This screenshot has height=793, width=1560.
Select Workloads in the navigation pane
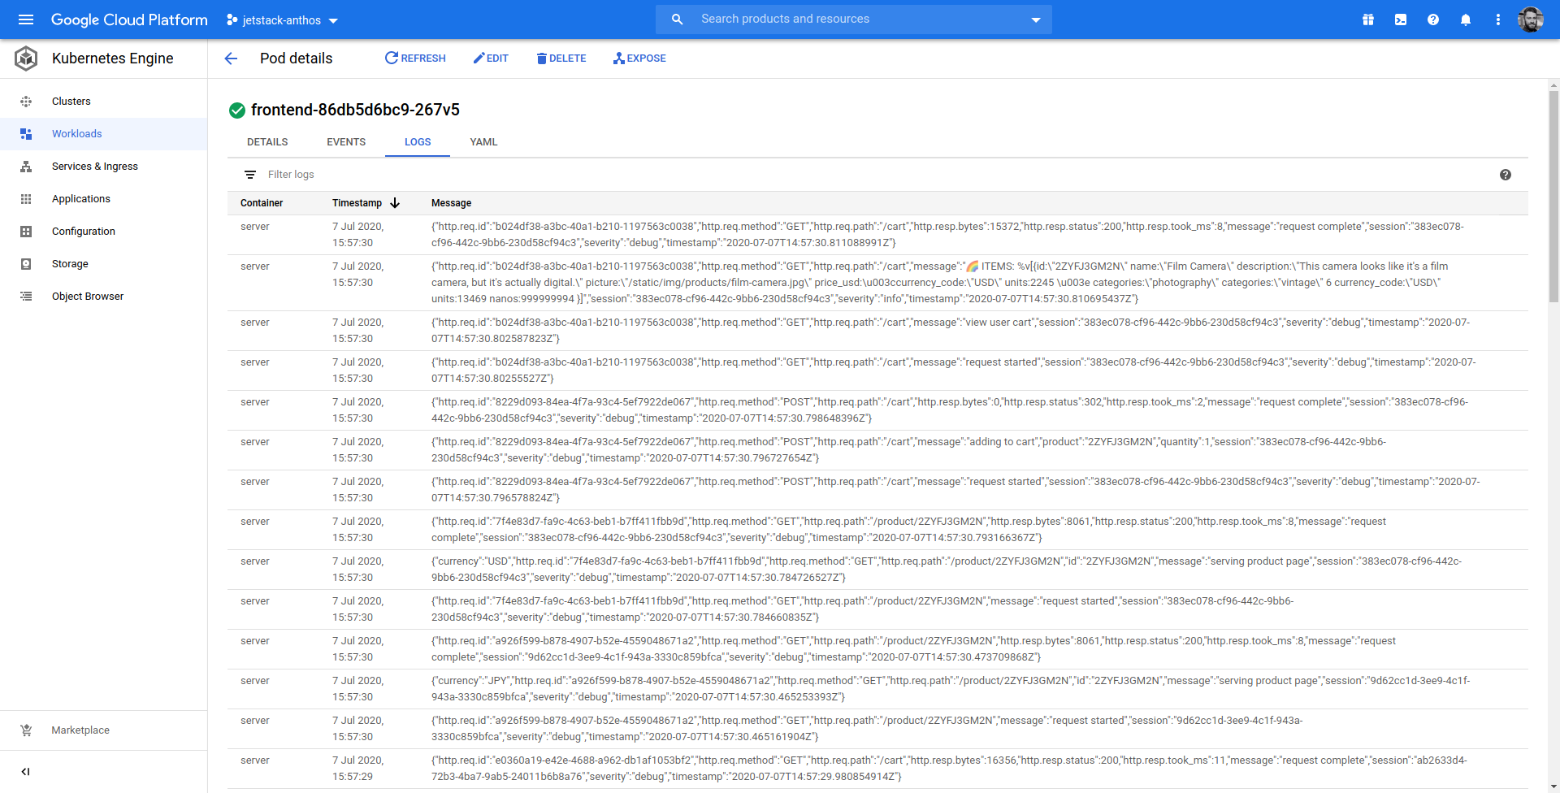(77, 133)
